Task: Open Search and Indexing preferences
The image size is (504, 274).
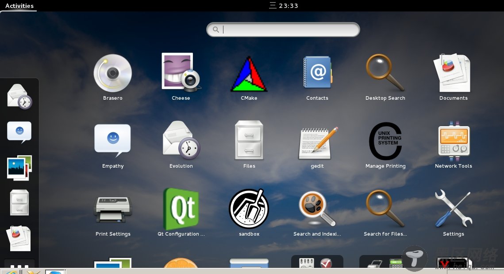Action: [x=317, y=209]
